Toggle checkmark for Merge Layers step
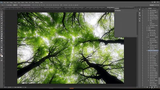Image resolution: width=160 pixels, height=90 pixels. tap(142, 82)
